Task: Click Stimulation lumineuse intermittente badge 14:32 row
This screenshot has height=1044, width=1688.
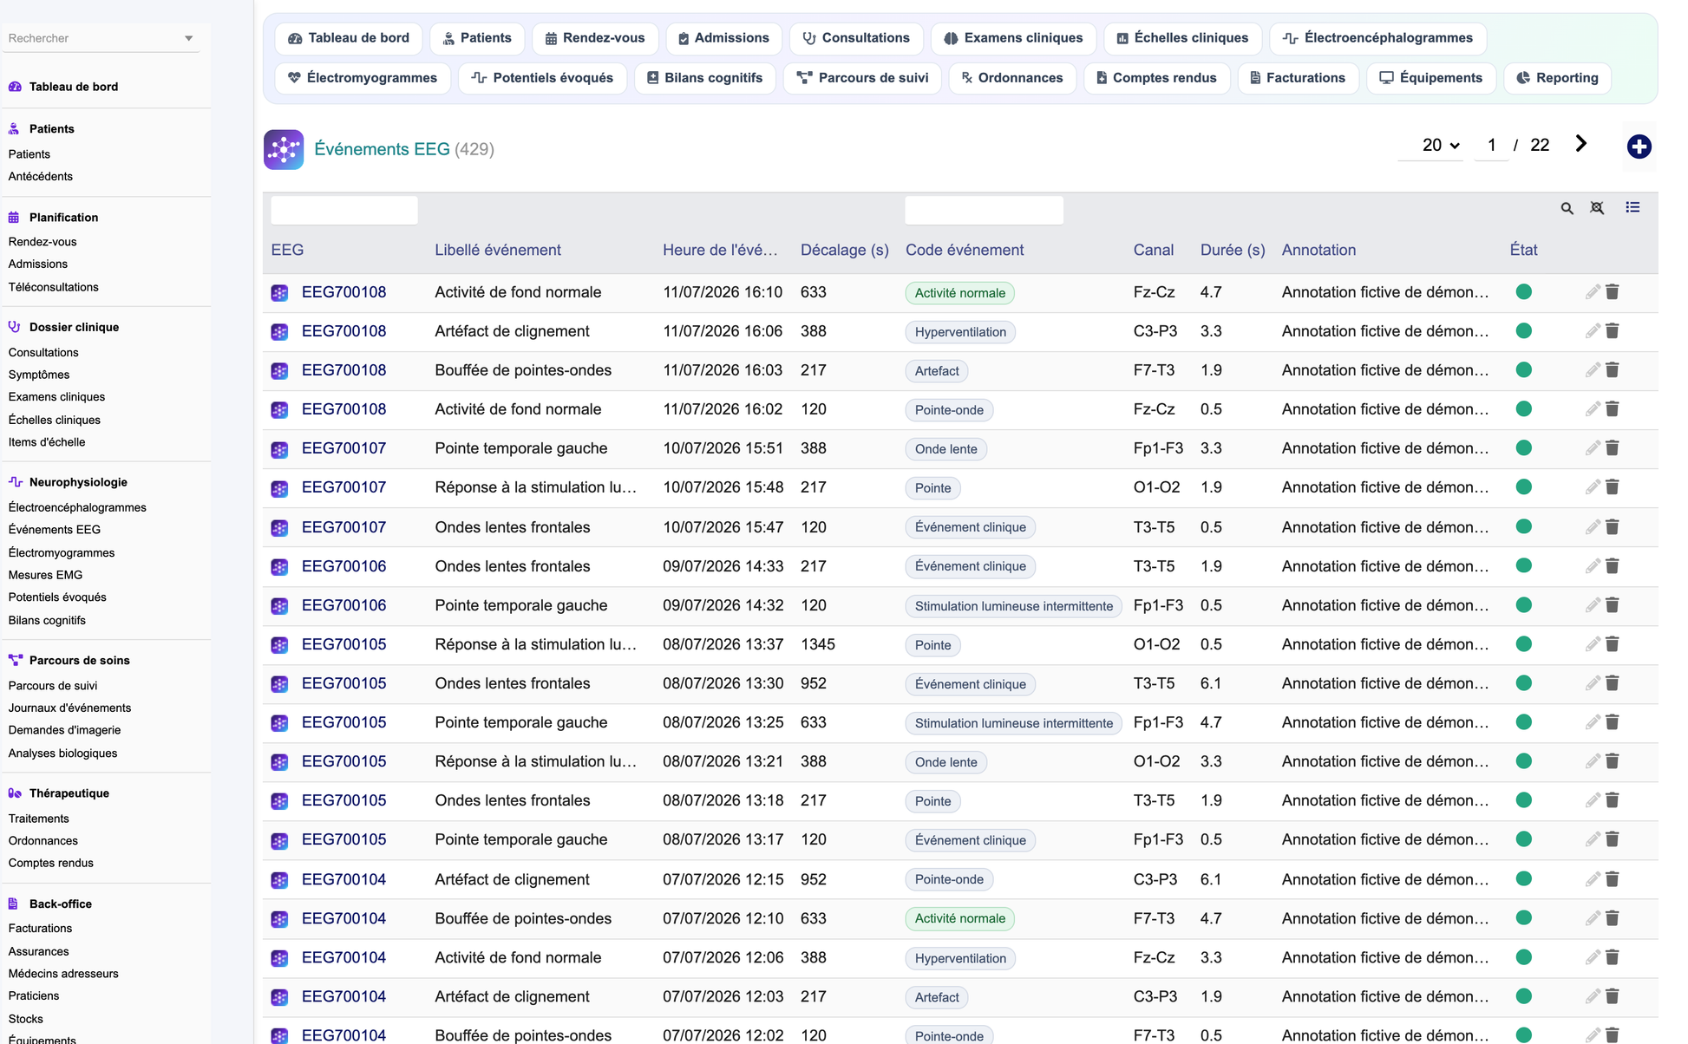Action: coord(1013,606)
